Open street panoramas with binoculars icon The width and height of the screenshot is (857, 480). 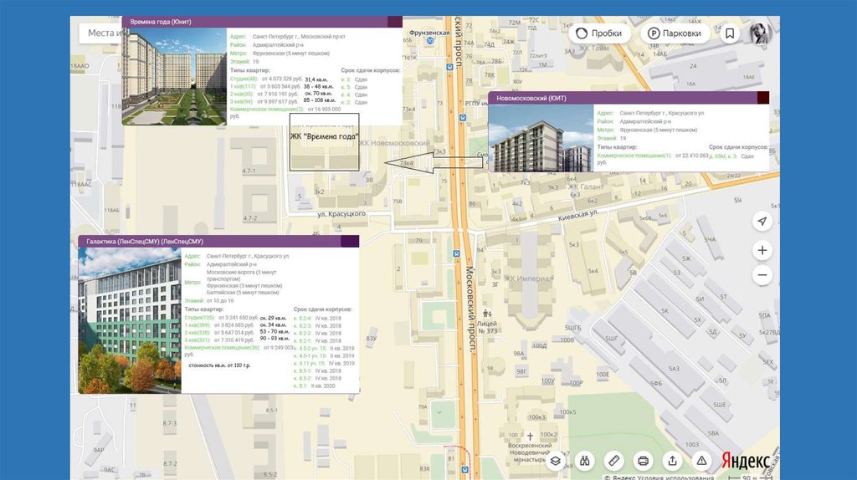click(x=585, y=461)
